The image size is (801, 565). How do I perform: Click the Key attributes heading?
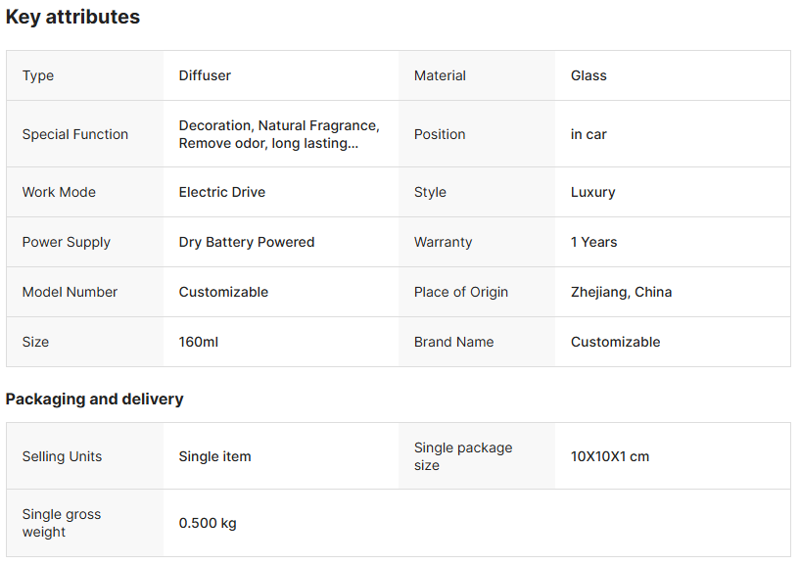(72, 17)
